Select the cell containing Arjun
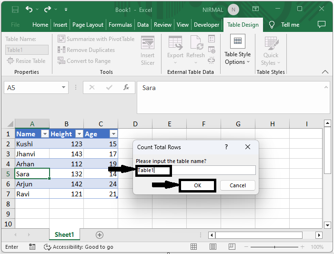The image size is (334, 254). pos(32,184)
